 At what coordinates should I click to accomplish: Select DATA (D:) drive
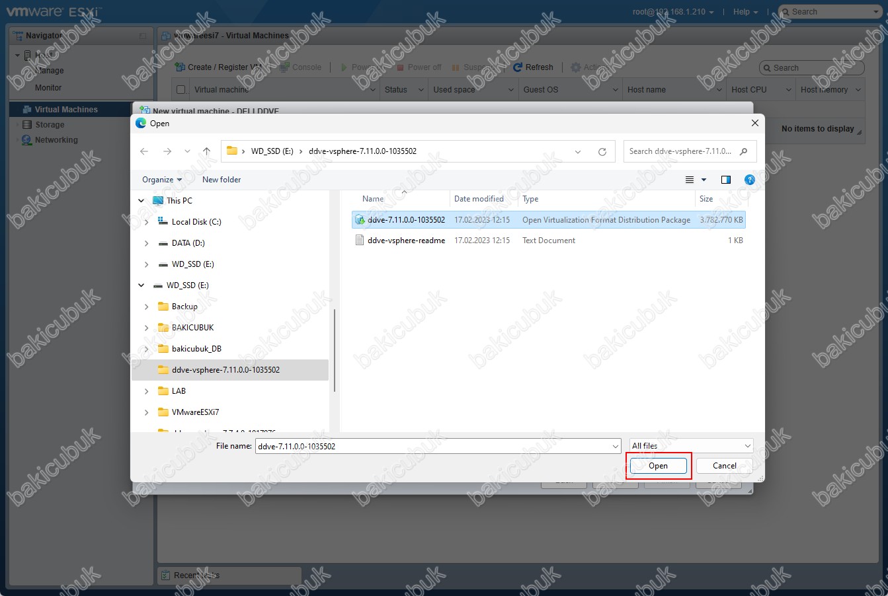pos(188,243)
